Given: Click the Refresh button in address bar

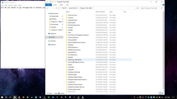Looking at the screenshot, I should pyautogui.click(x=138, y=8).
